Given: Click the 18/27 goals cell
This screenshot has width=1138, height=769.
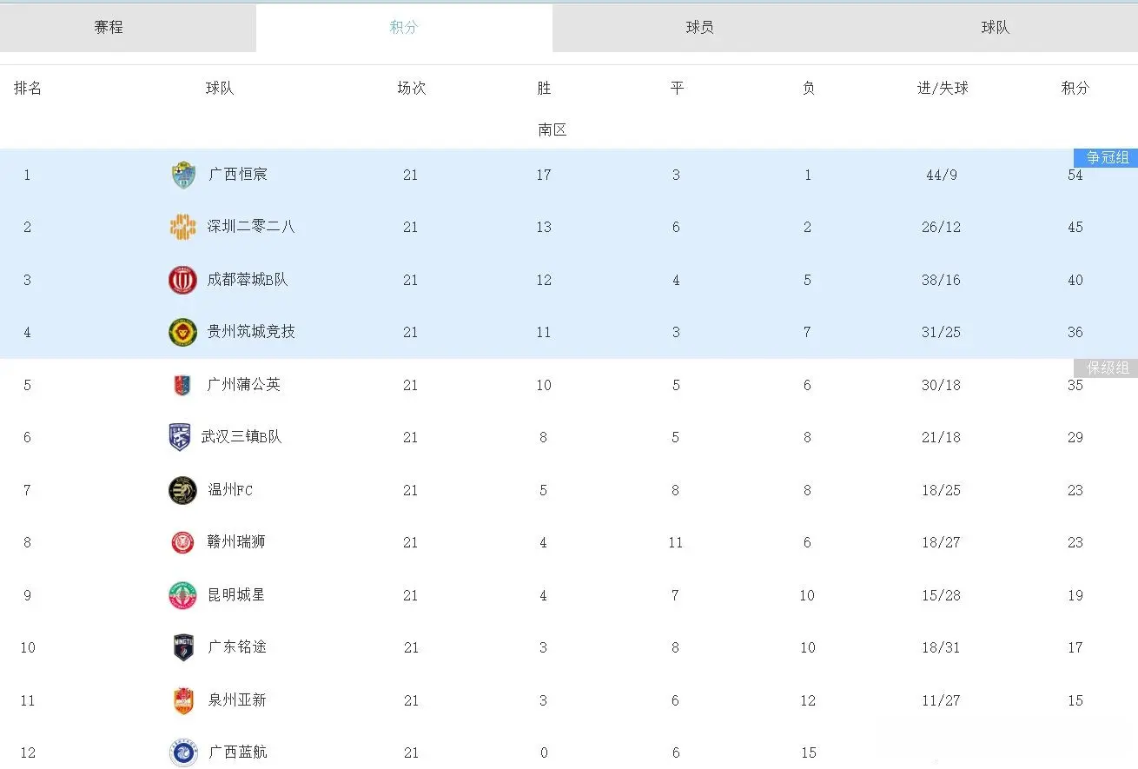Looking at the screenshot, I should (942, 543).
